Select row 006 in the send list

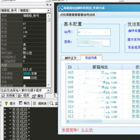[103, 87]
